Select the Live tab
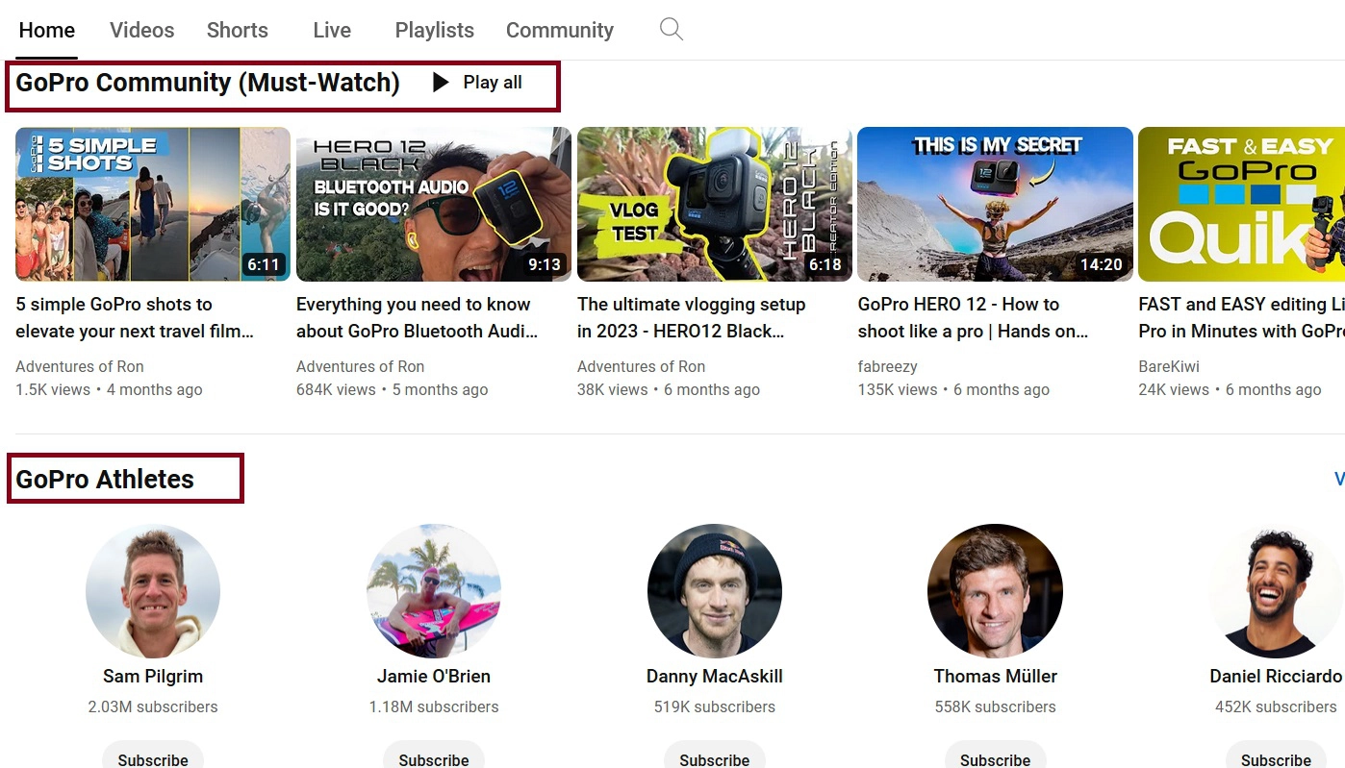 pyautogui.click(x=332, y=30)
